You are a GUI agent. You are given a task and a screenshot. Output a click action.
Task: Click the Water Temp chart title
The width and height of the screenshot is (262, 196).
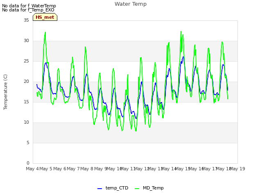pos(131,4)
